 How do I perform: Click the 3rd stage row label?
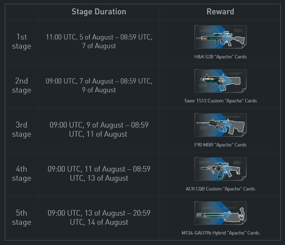21,130
